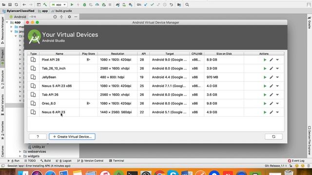Screen dimensions: 312x175
Task: Click Create Virtual Device button
Action: pyautogui.click(x=72, y=137)
